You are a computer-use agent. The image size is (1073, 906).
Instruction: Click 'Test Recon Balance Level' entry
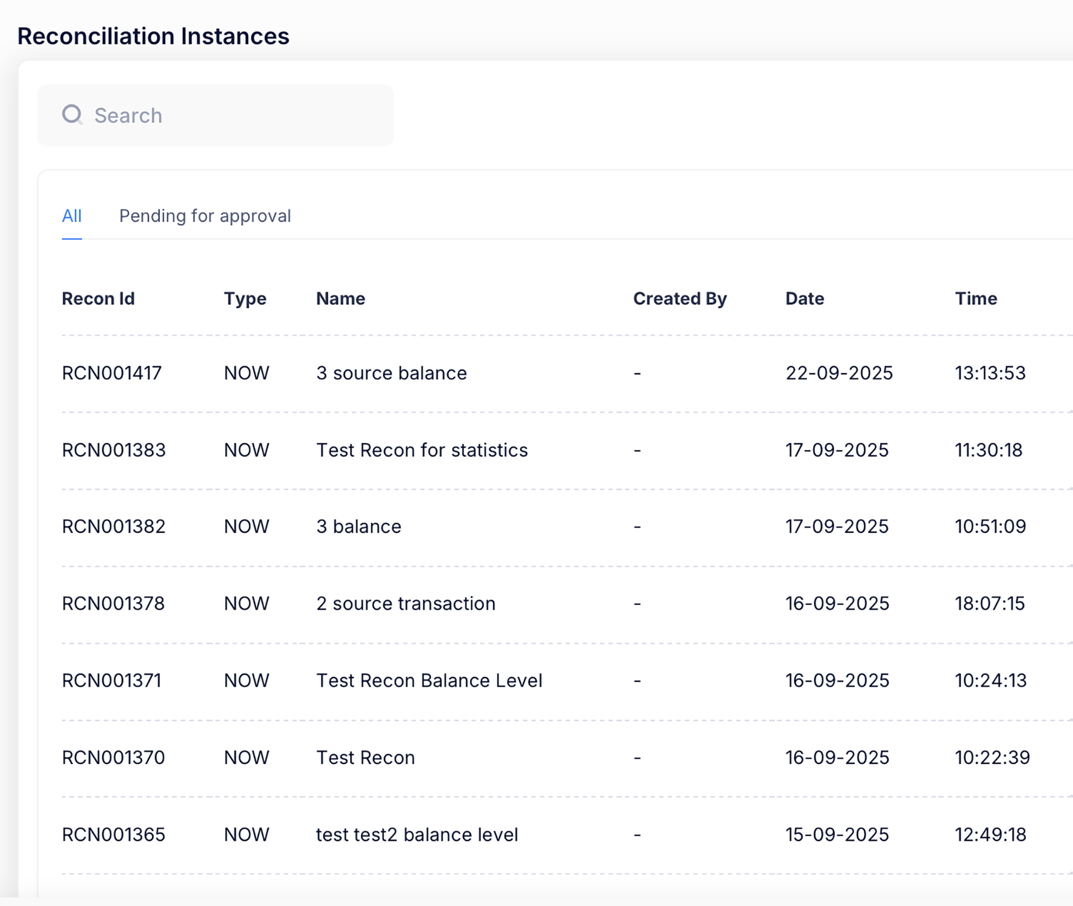(x=429, y=680)
